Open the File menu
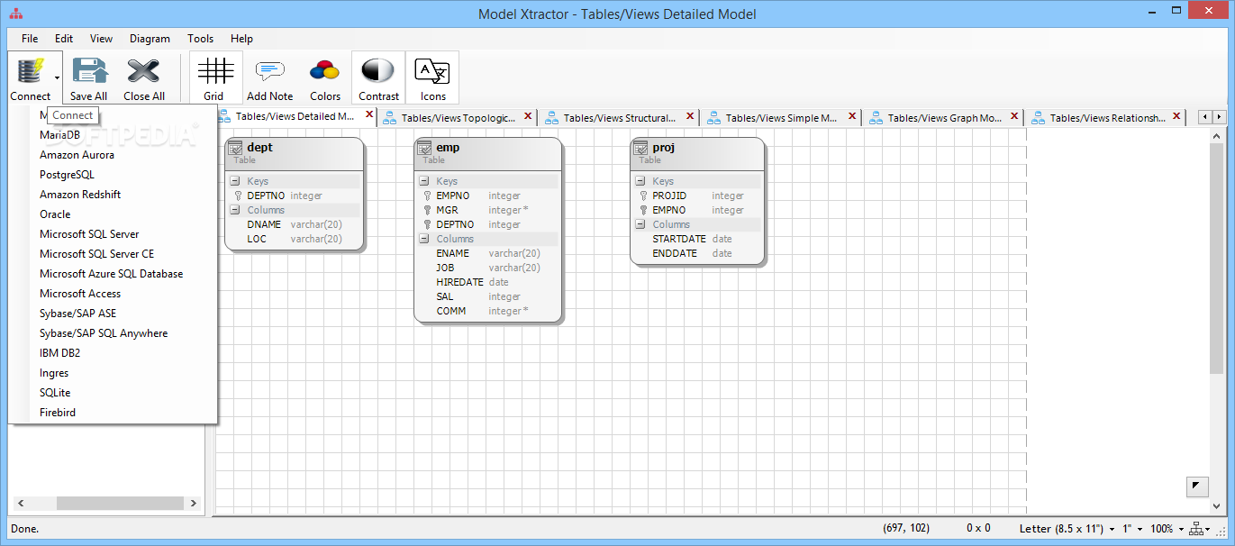The width and height of the screenshot is (1235, 546). point(30,39)
